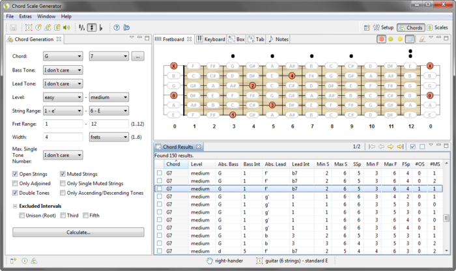Switch to the Tab view tab
The height and width of the screenshot is (271, 456).
256,39
